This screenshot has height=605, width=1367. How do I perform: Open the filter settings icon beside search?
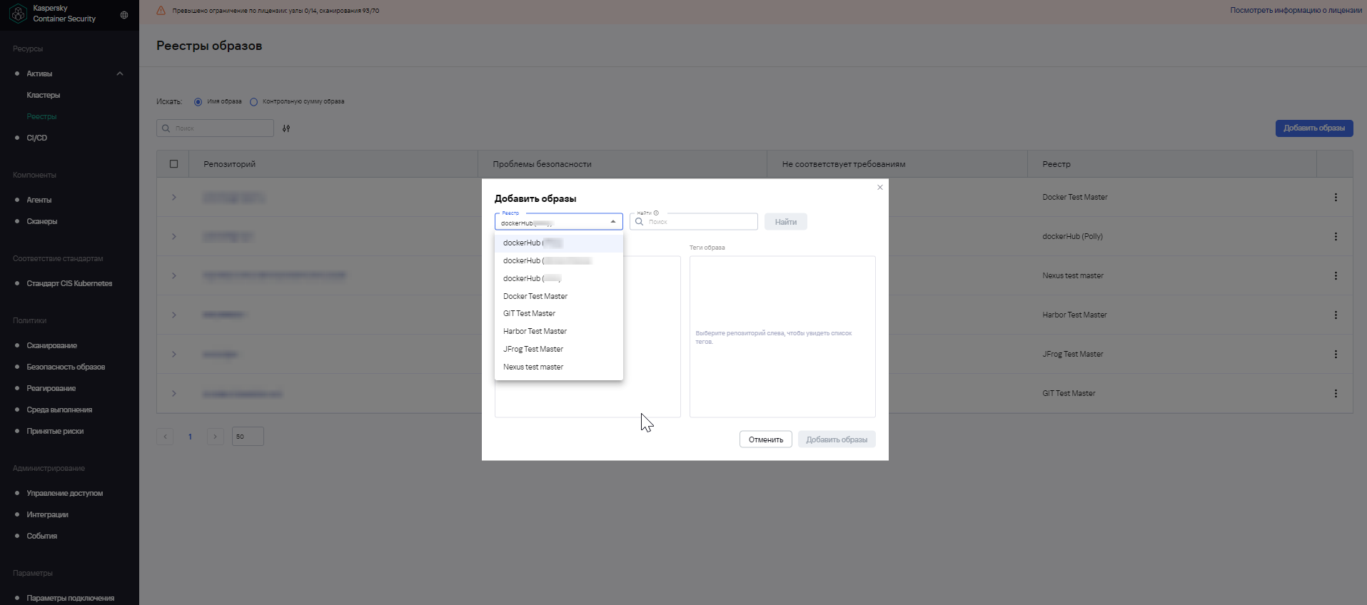[286, 128]
